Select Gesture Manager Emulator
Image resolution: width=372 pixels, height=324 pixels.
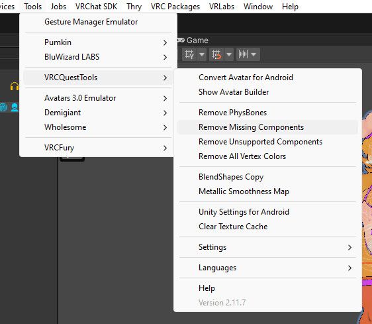[98, 22]
